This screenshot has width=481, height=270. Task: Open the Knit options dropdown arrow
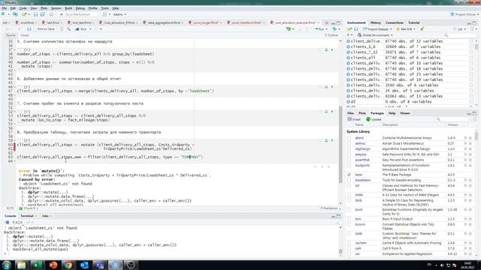(90, 29)
